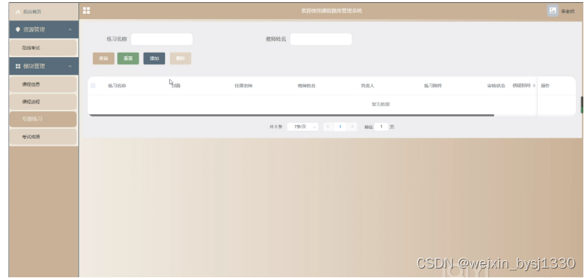Focus the 前往 page jump input
Image resolution: width=587 pixels, height=278 pixels.
[x=381, y=127]
